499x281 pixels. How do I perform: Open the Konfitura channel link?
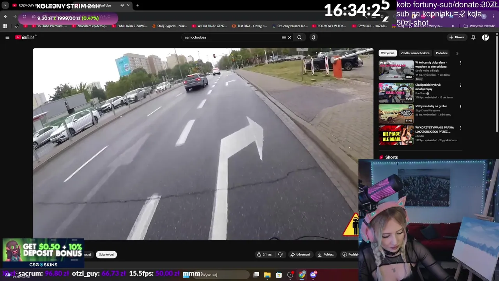point(420,93)
